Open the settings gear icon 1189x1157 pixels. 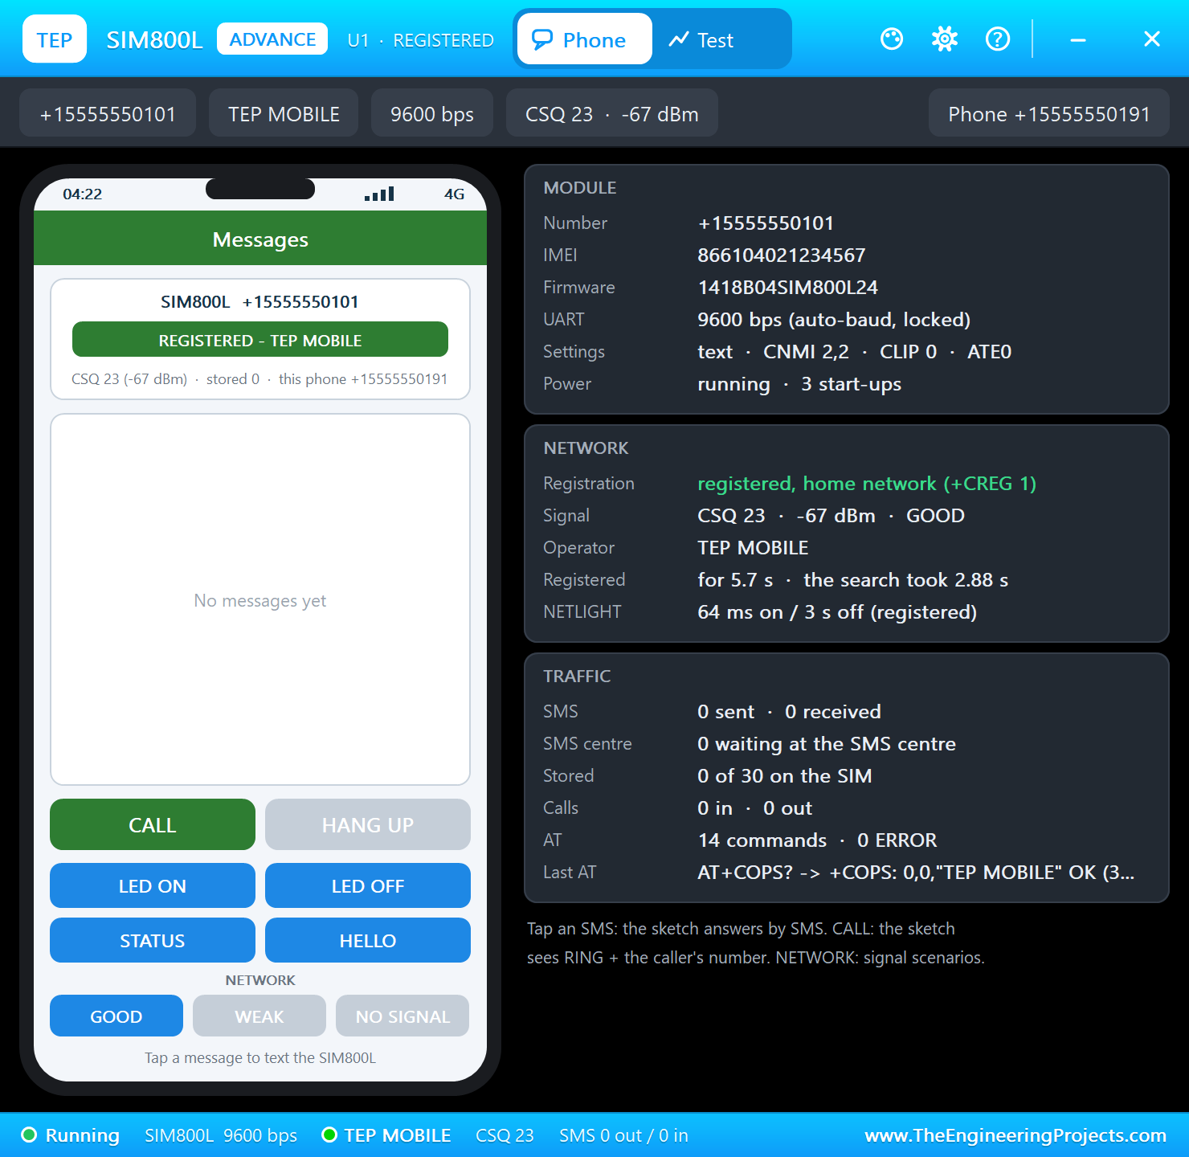(x=945, y=39)
